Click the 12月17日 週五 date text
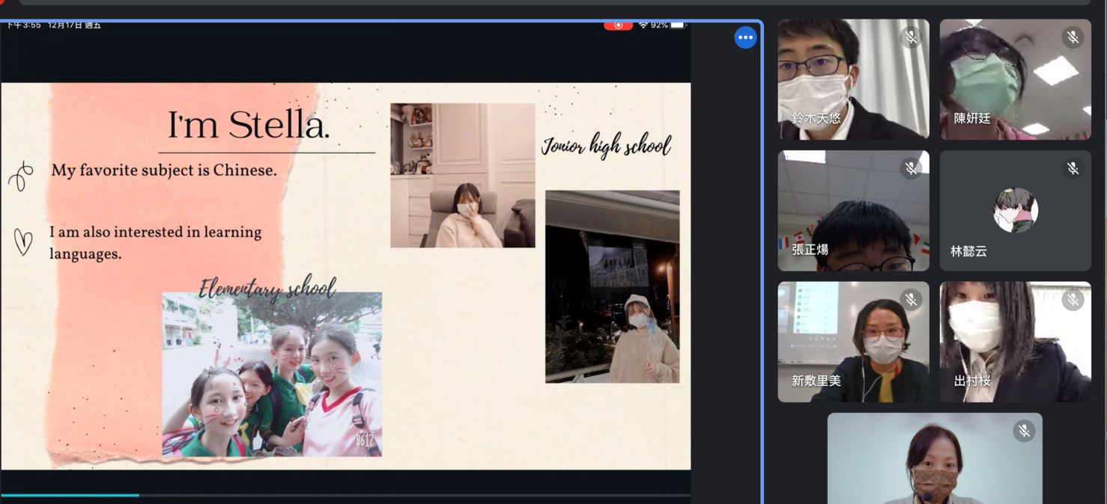 pyautogui.click(x=74, y=25)
